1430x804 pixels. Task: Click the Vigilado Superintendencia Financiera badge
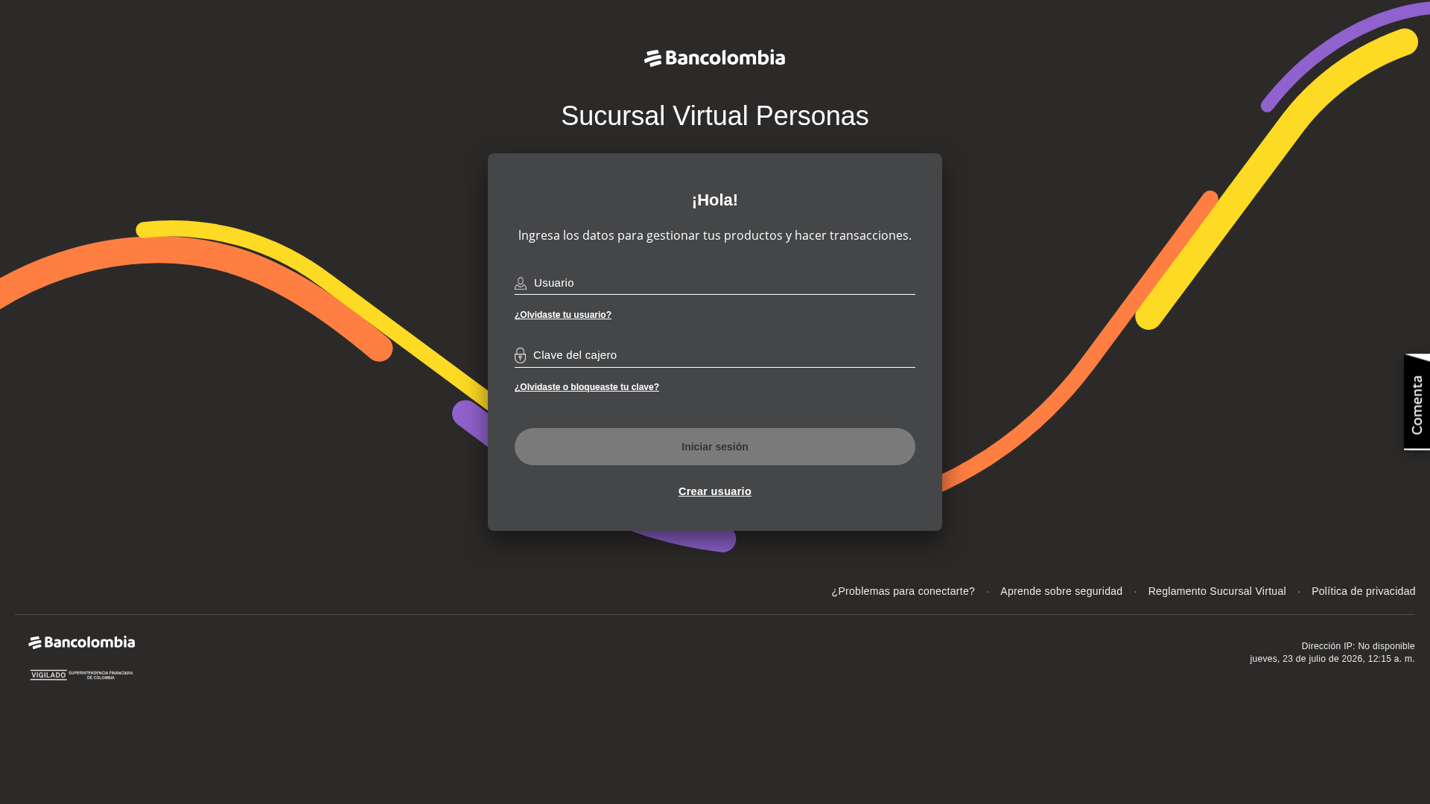[81, 675]
